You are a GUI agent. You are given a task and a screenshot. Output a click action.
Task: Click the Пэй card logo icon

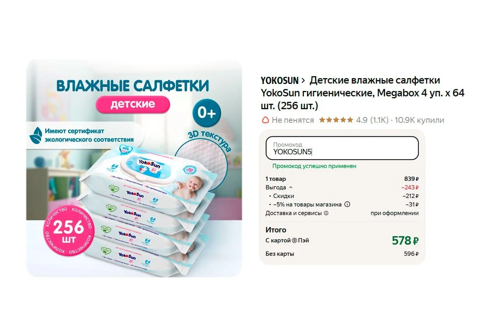pyautogui.click(x=295, y=241)
